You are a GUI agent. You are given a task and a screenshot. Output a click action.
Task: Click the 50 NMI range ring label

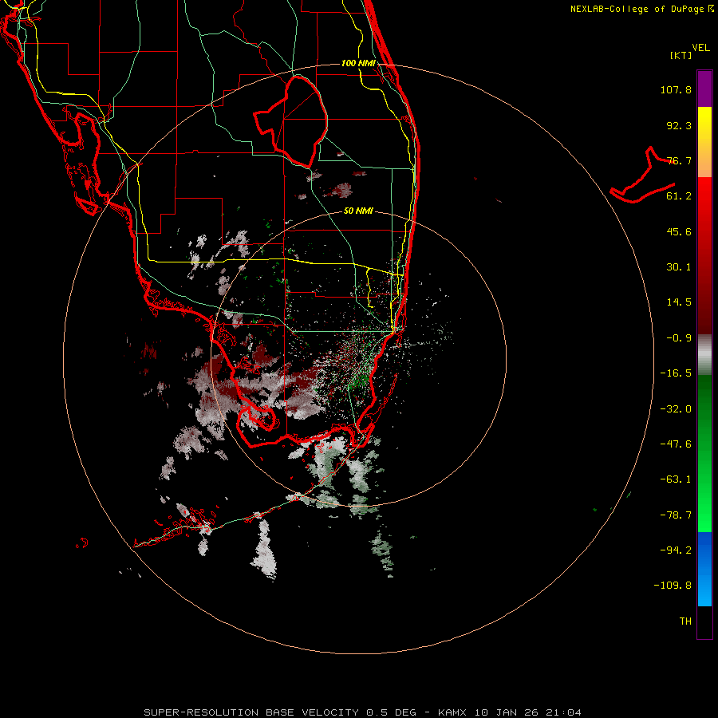click(x=358, y=211)
